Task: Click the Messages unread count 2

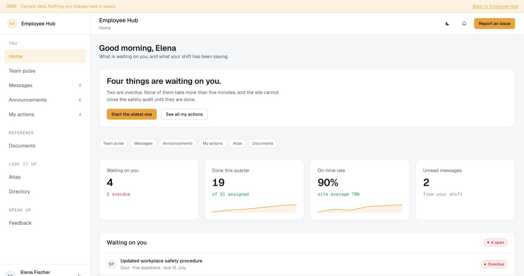Action: click(x=80, y=85)
